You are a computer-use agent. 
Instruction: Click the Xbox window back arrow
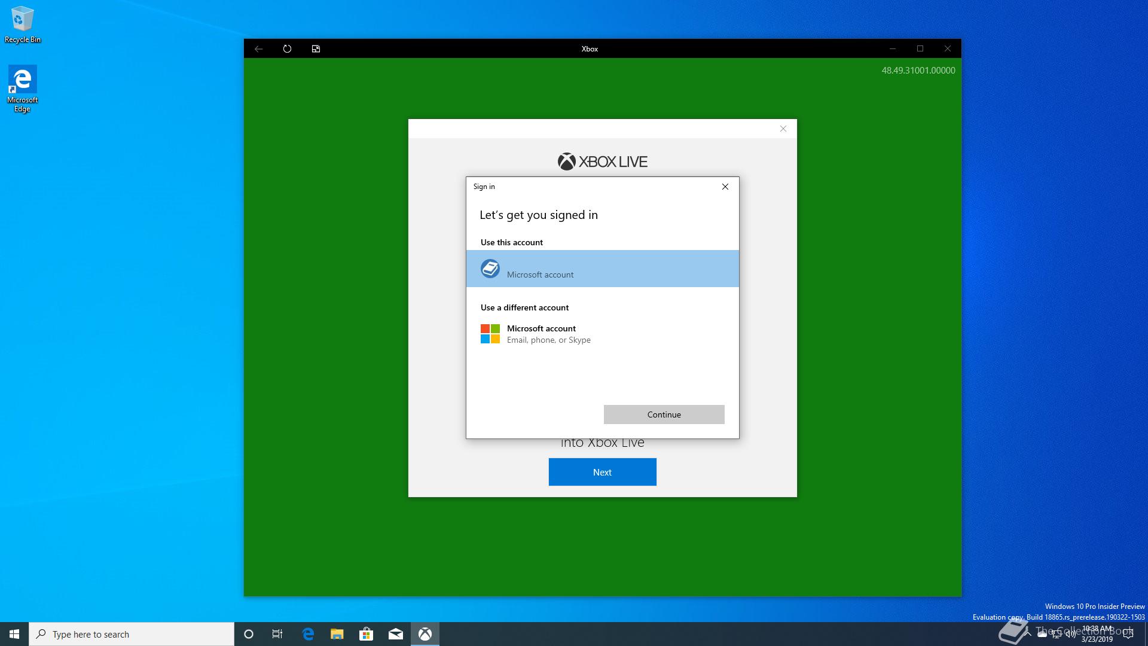click(x=258, y=49)
